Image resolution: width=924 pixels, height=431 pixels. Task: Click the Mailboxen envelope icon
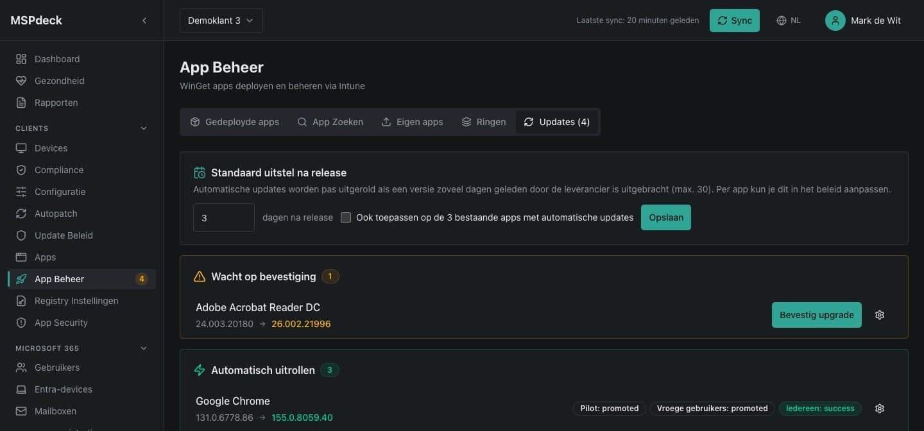pos(21,411)
